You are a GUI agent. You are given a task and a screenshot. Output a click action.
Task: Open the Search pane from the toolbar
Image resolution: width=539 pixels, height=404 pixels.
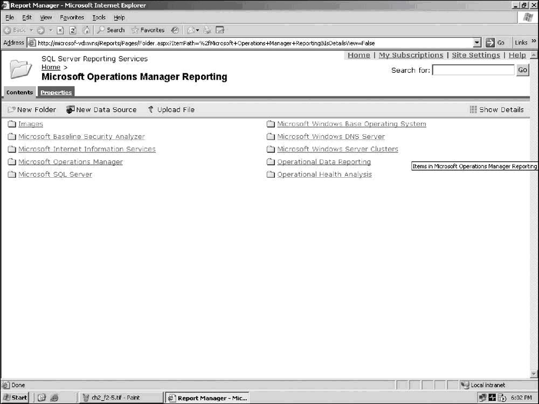[111, 30]
